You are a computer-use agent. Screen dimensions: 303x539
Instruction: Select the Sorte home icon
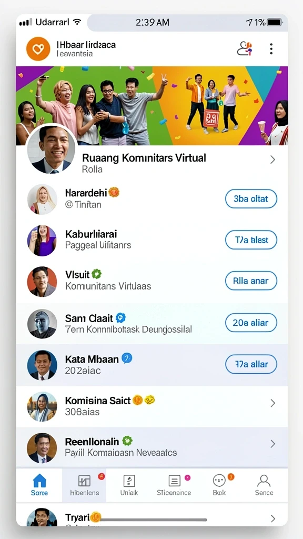pos(39,481)
